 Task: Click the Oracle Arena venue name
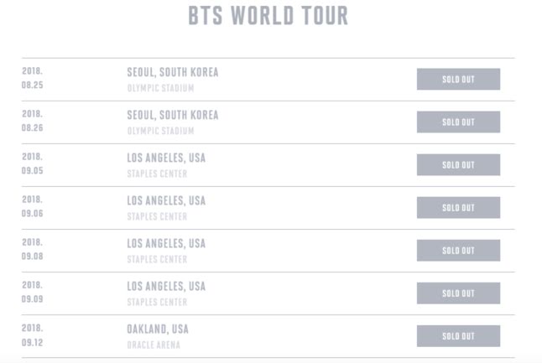click(154, 345)
